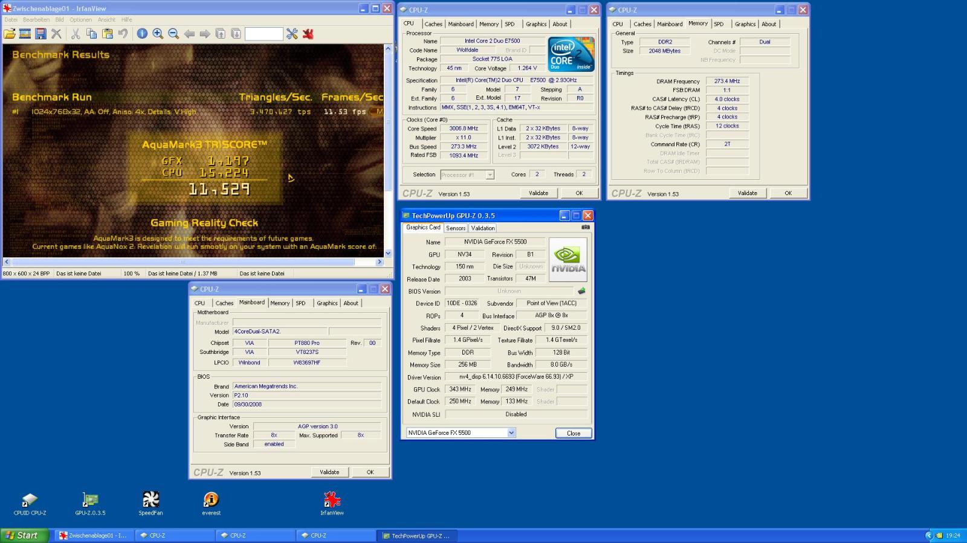Switch to Validation tab in GPU-Z
This screenshot has height=543, width=967.
click(x=483, y=228)
